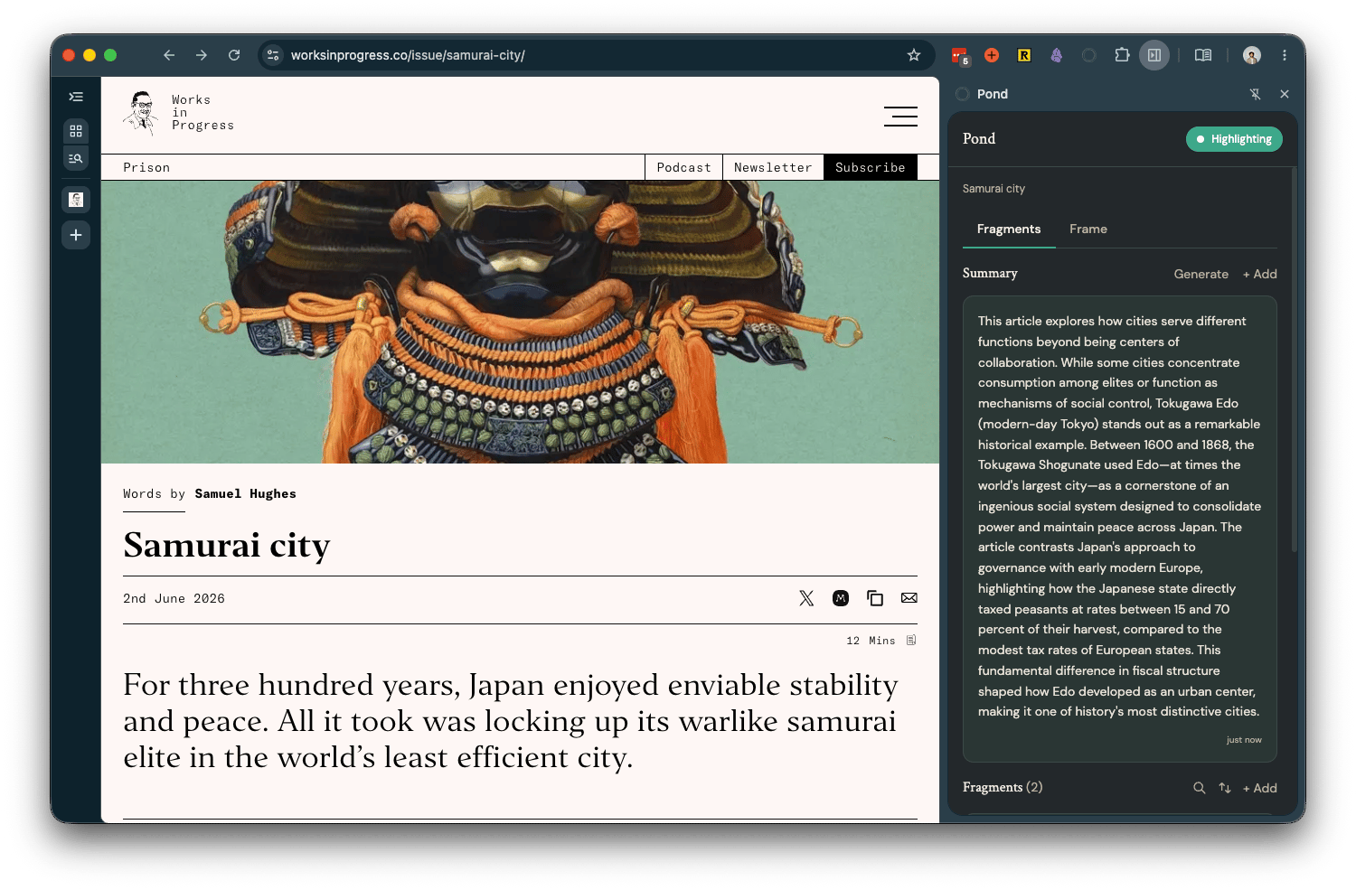Screen dimensions: 1356x890
Task: Open the Extensions puzzle menu
Action: click(1122, 55)
